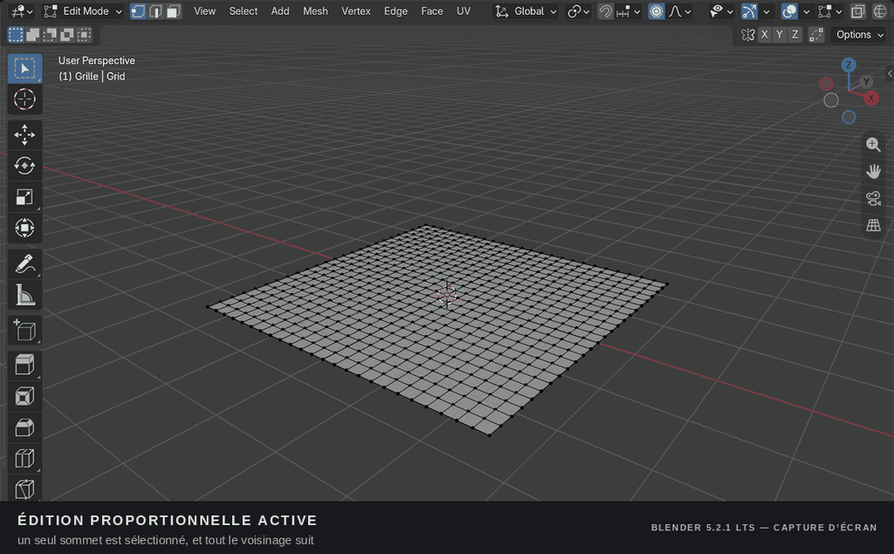Activate the Knife tool
Image resolution: width=894 pixels, height=554 pixels.
click(x=24, y=489)
